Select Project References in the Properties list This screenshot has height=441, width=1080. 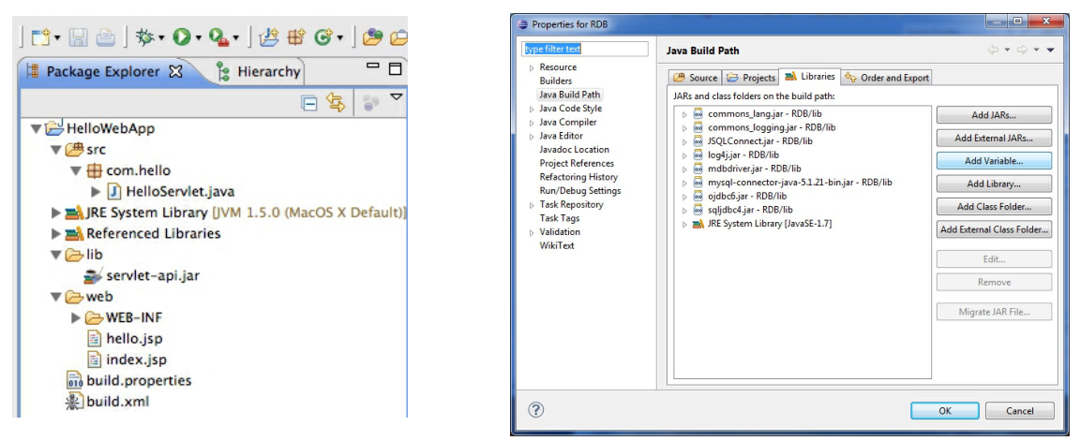point(577,163)
